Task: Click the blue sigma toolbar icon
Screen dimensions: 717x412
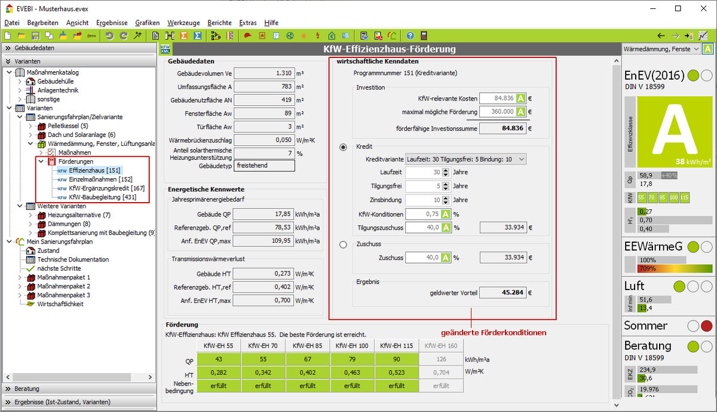Action: [x=198, y=36]
